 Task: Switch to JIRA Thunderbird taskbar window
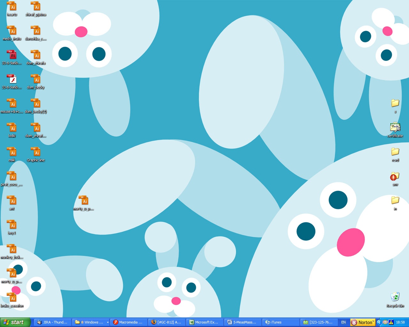coord(53,323)
